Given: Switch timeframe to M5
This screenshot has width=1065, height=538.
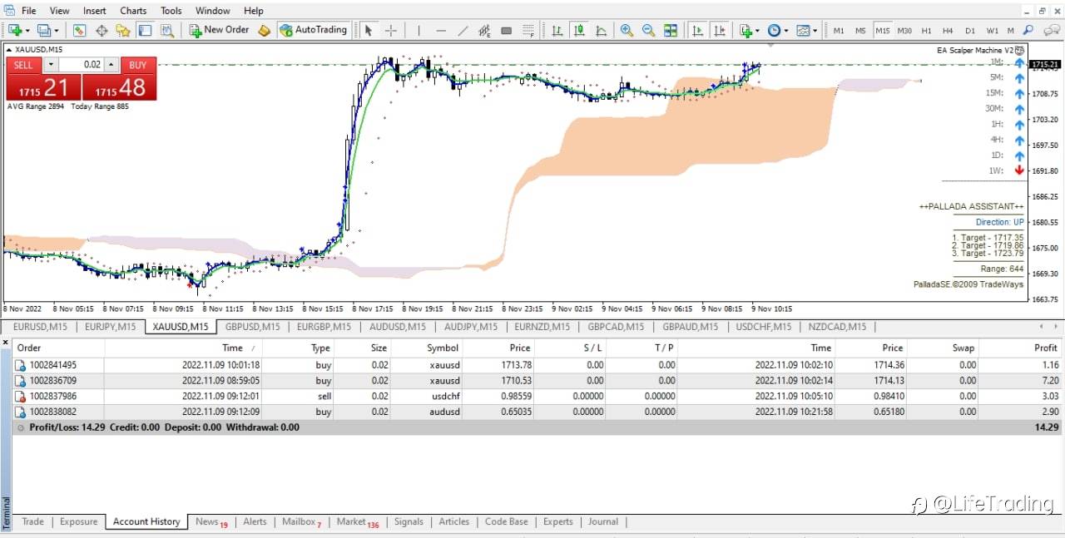Looking at the screenshot, I should click(x=860, y=31).
